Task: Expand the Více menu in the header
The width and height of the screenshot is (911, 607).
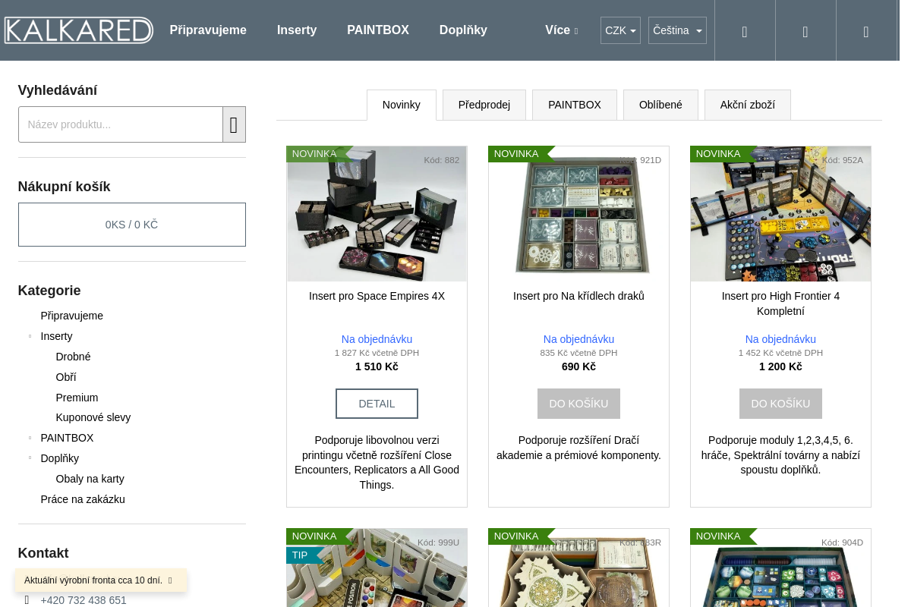Action: [x=561, y=30]
